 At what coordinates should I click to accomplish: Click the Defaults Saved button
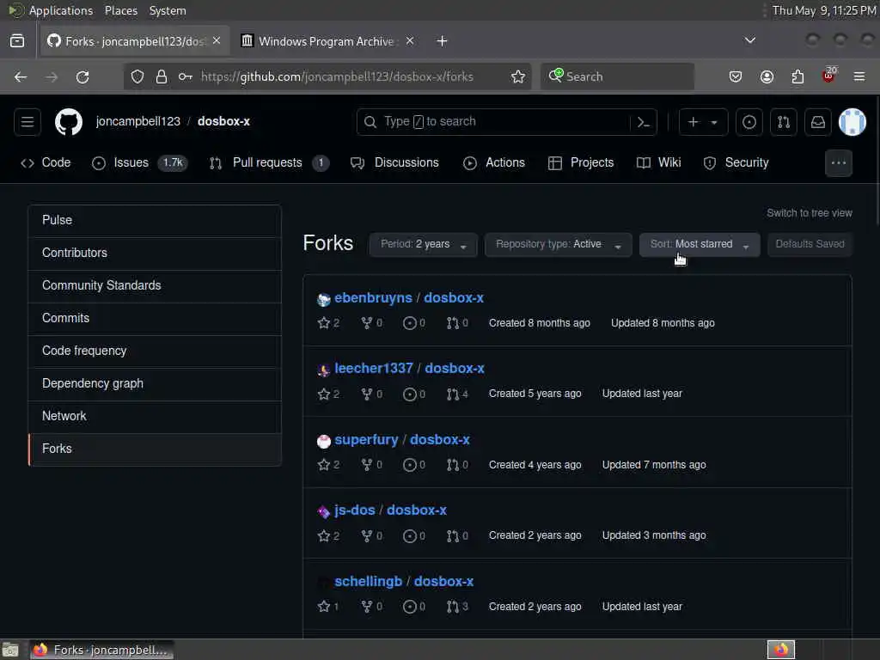[x=810, y=245]
